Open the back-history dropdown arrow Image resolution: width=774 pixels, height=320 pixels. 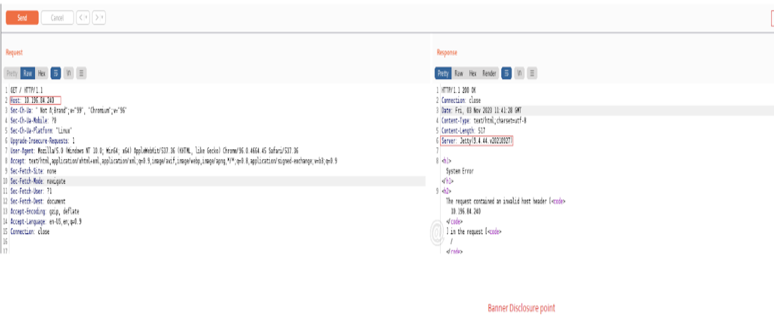point(86,17)
